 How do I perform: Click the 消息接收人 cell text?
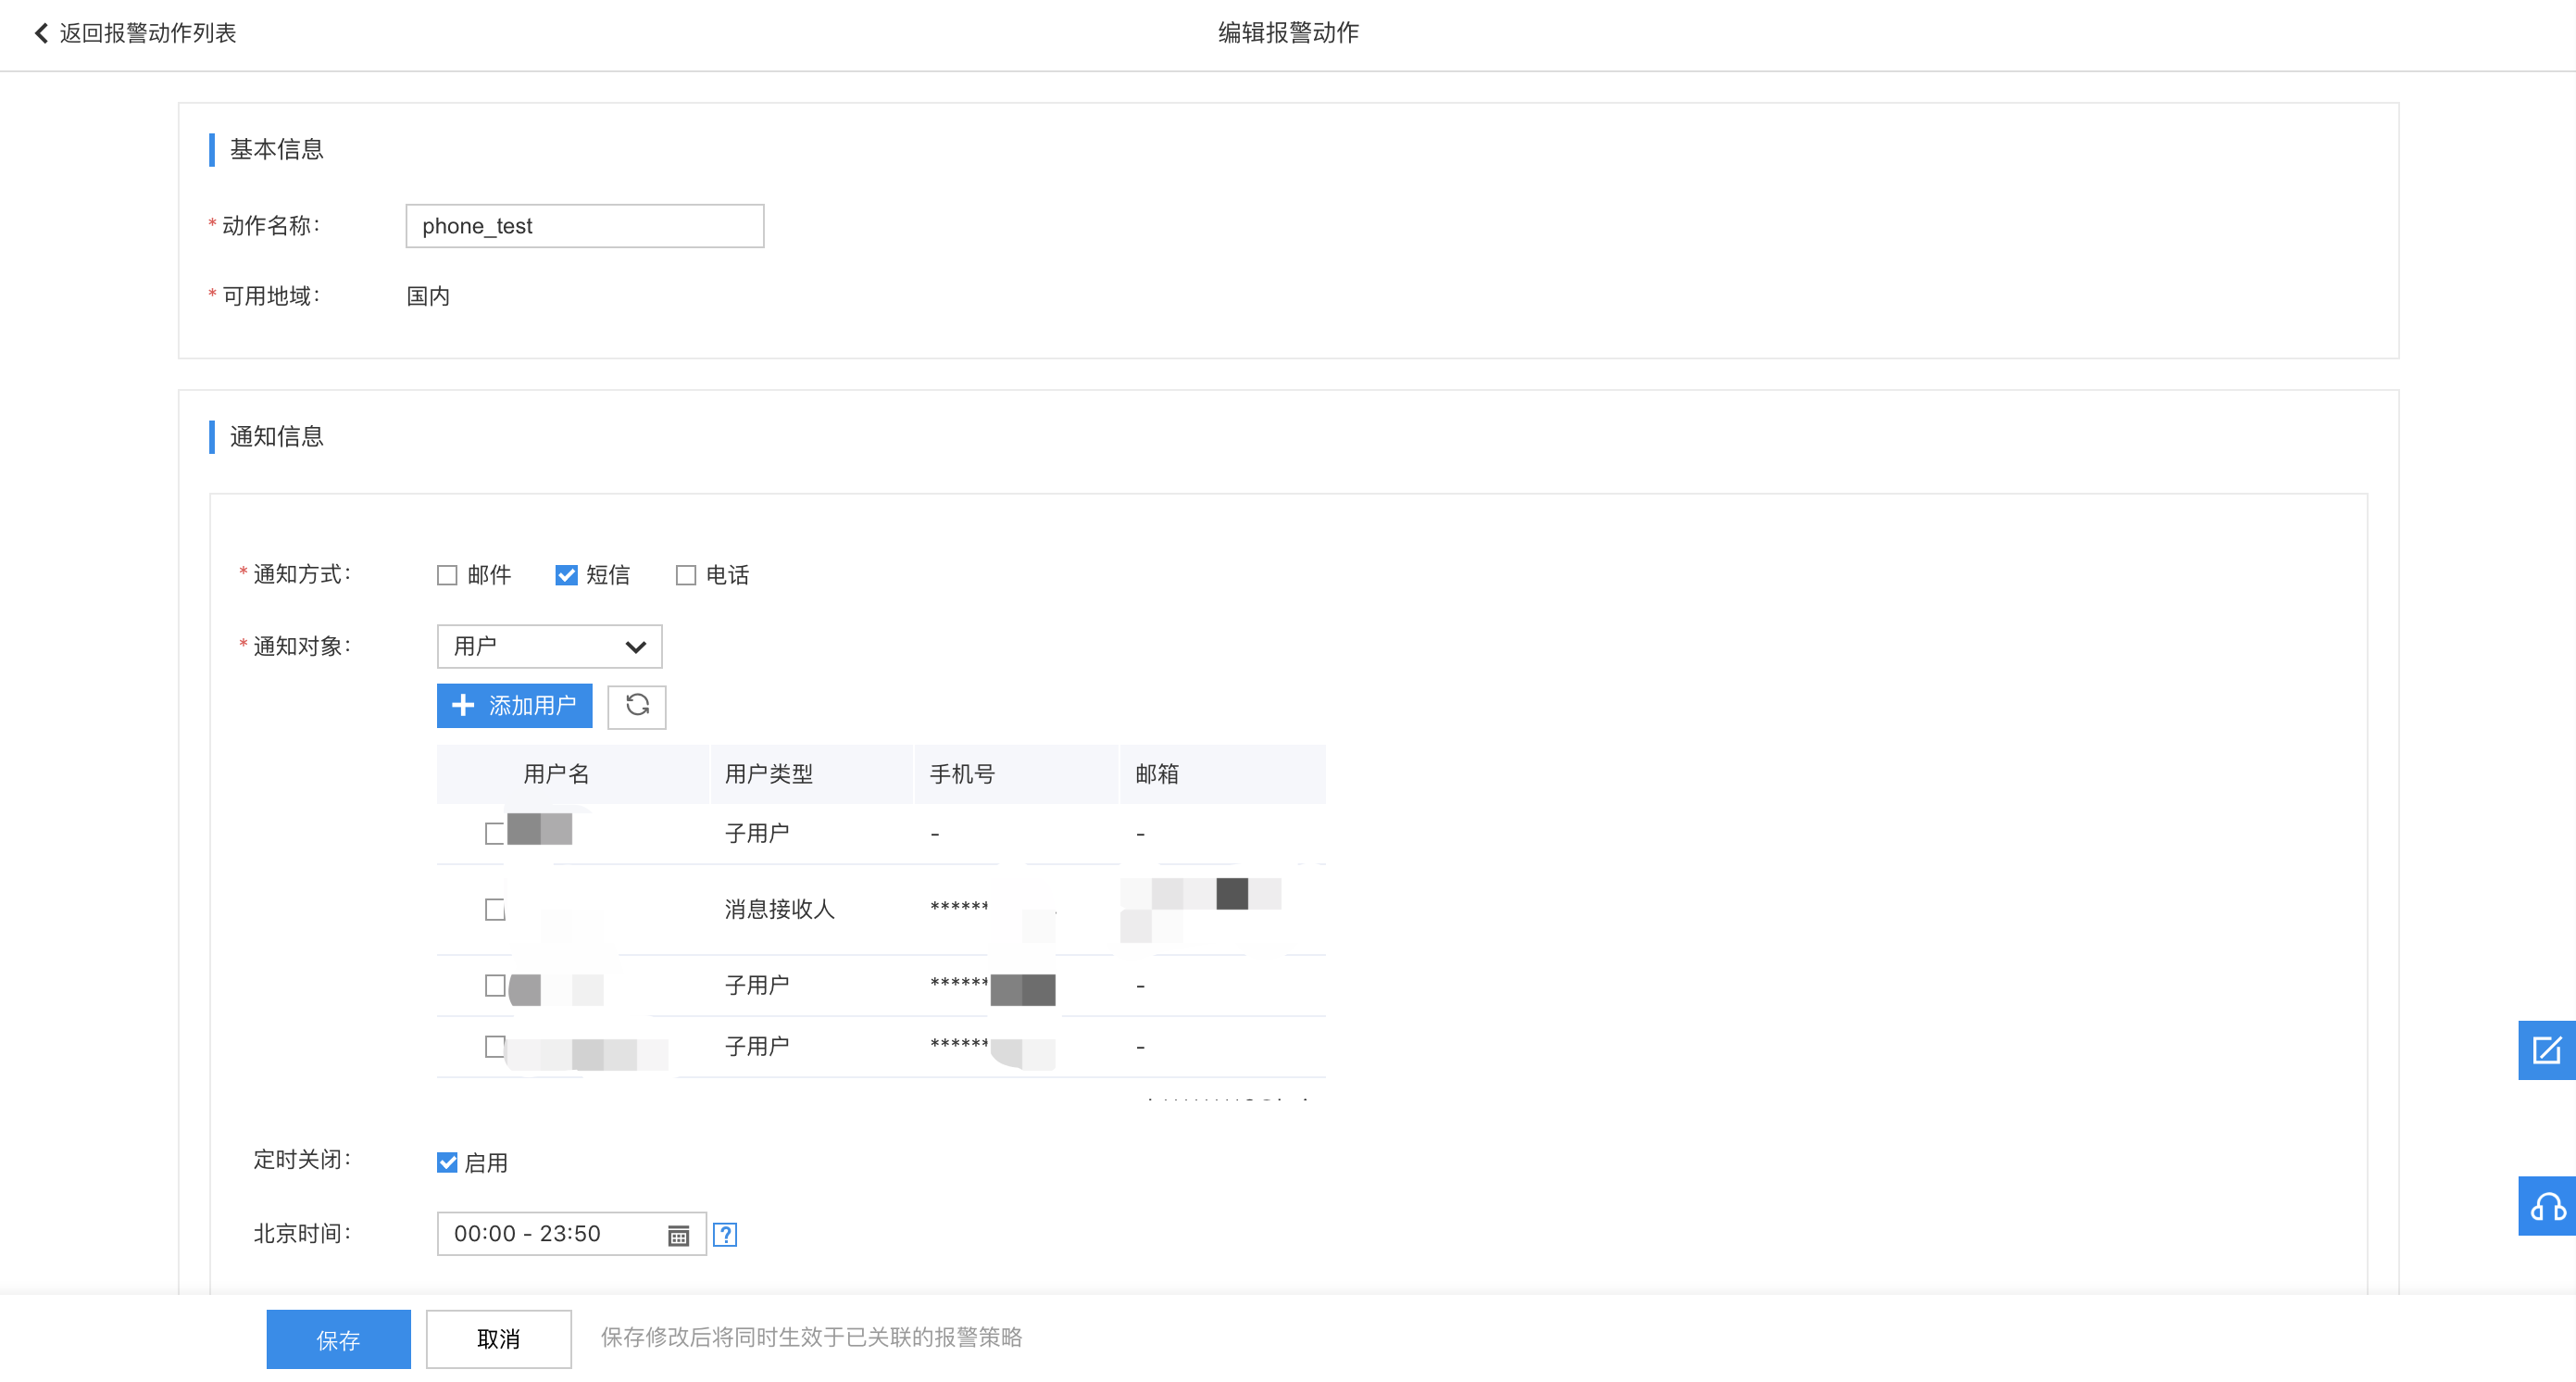[779, 909]
